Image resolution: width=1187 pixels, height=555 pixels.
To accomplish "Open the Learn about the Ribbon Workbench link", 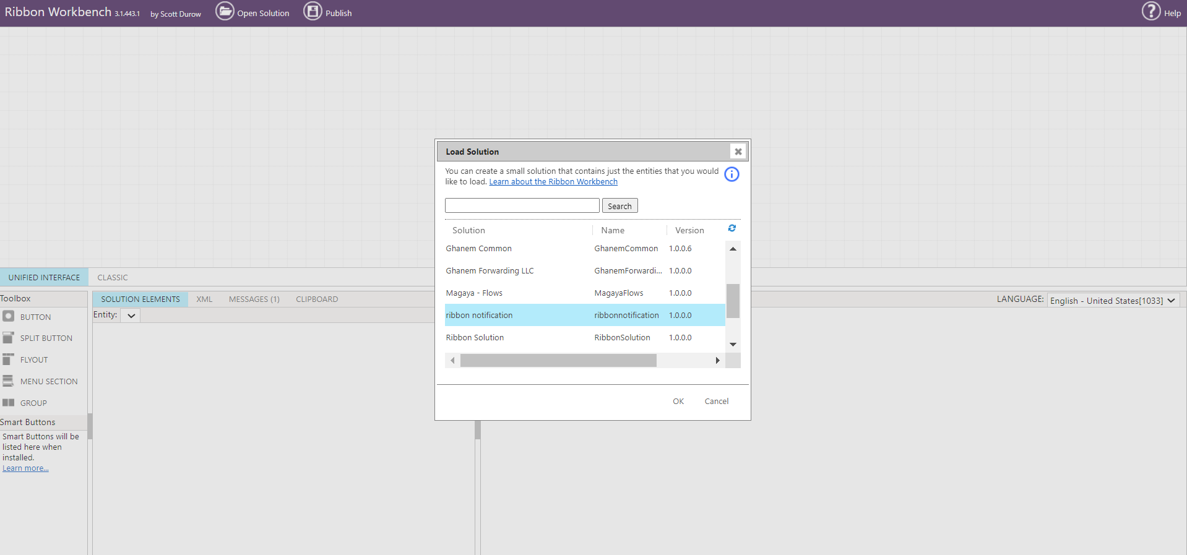I will (x=553, y=182).
